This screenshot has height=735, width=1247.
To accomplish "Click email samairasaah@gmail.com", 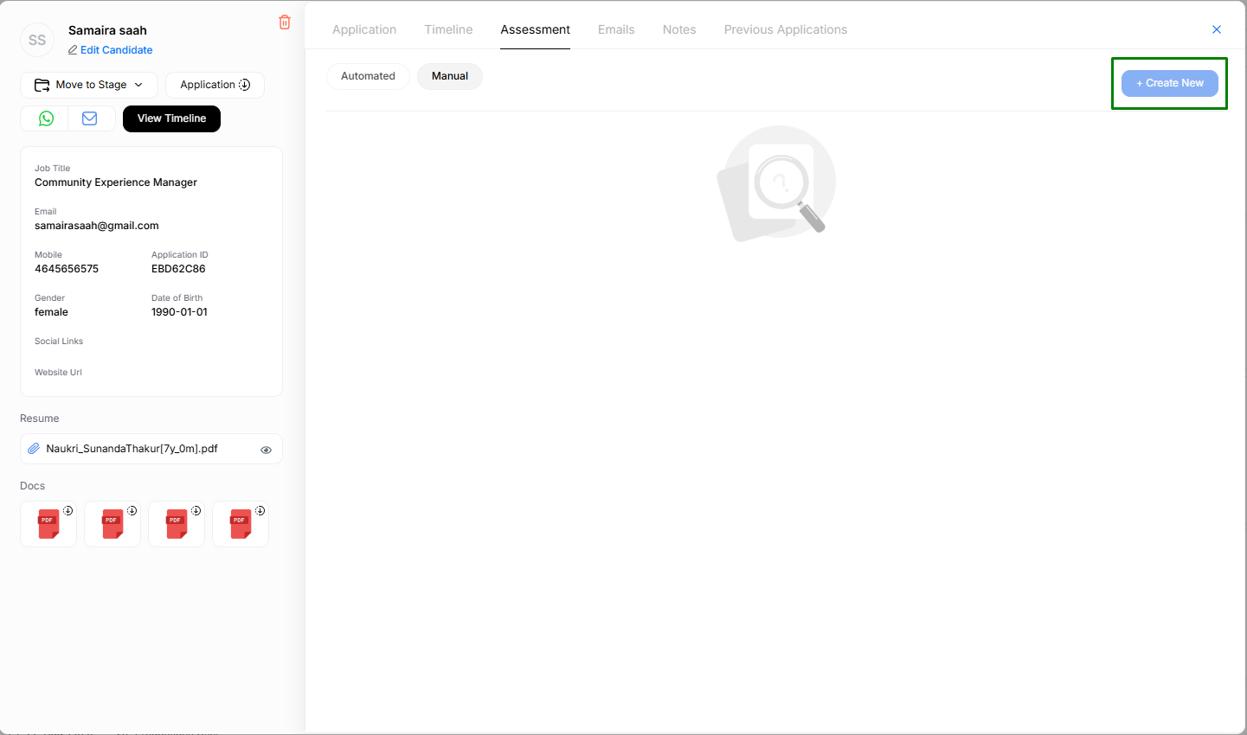I will click(x=97, y=226).
